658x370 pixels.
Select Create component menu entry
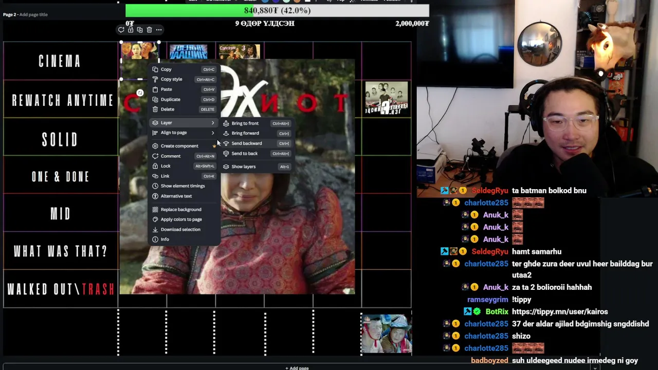coord(185,146)
